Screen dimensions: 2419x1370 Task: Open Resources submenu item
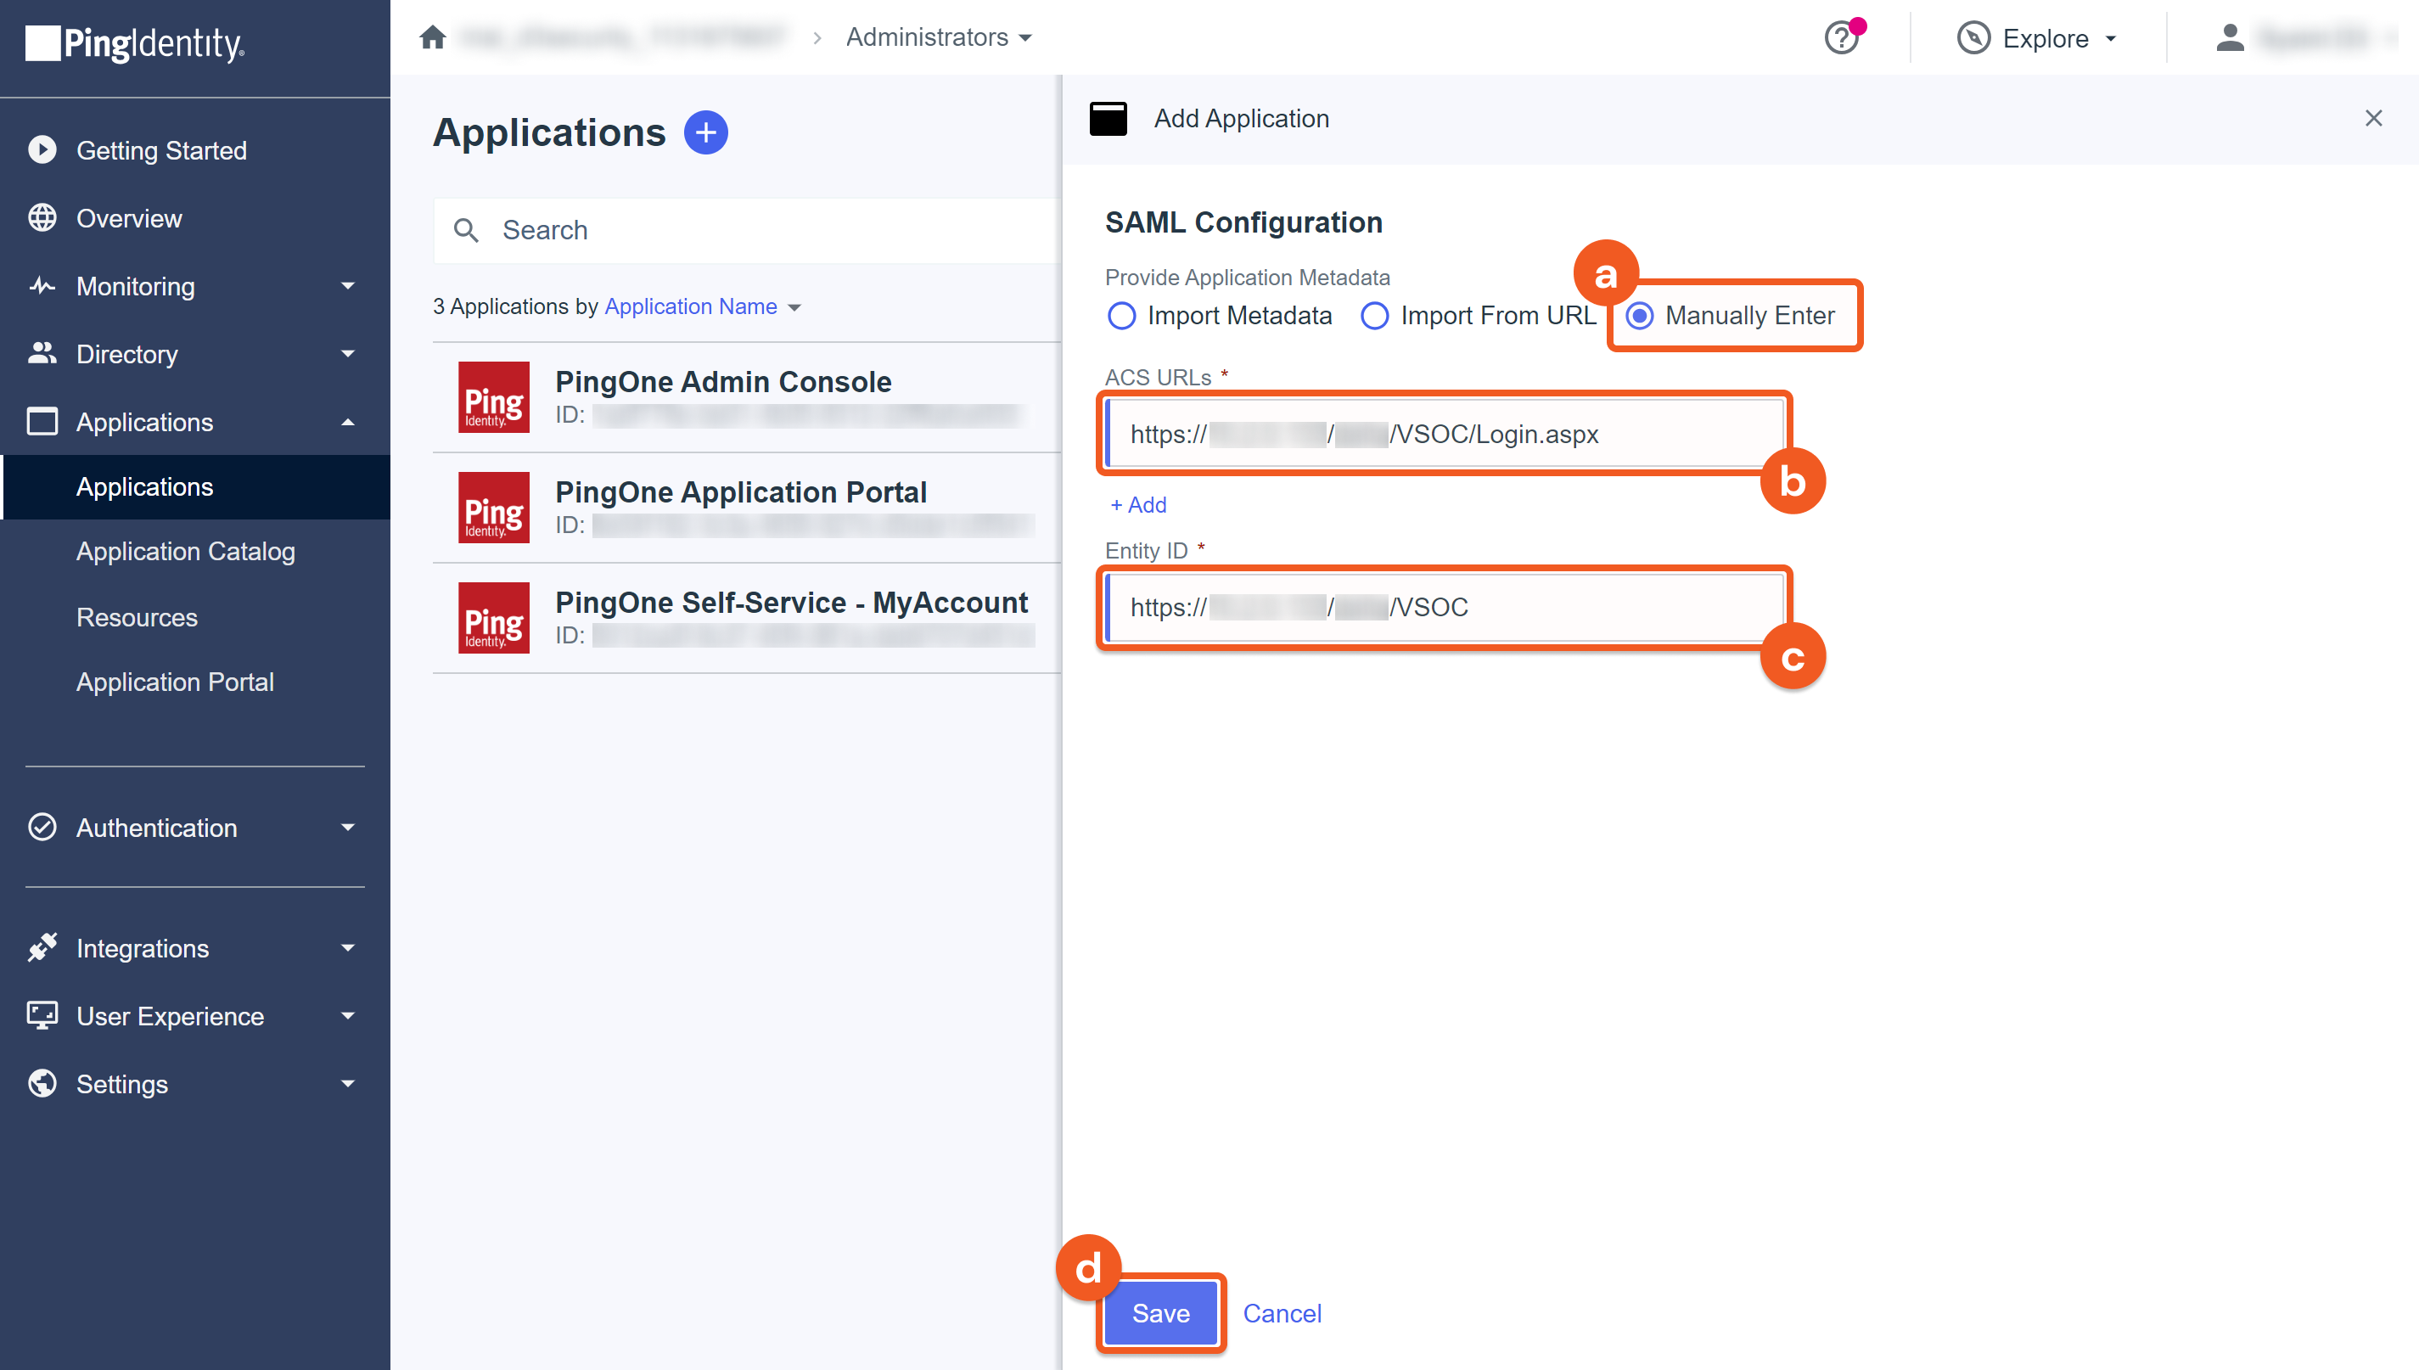coord(137,617)
